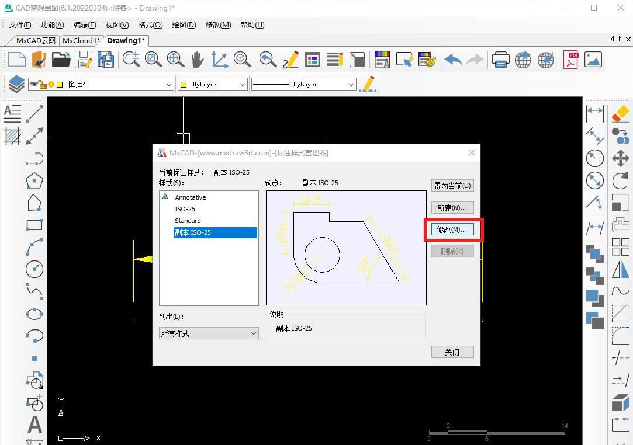Expand the 列出 styles filter dropdown
The image size is (633, 445).
pyautogui.click(x=253, y=333)
